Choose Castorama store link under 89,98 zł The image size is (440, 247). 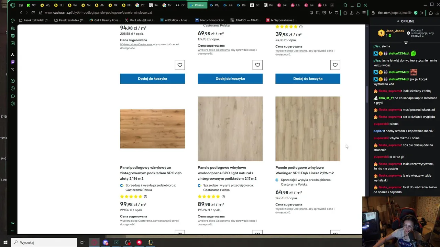click(214, 221)
